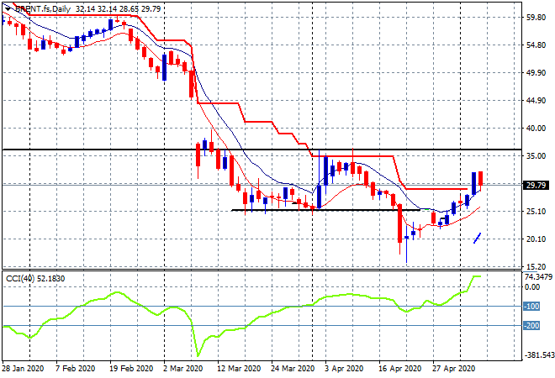The height and width of the screenshot is (378, 555).
Task: Click the 20.10 price axis label
Action: (x=536, y=239)
